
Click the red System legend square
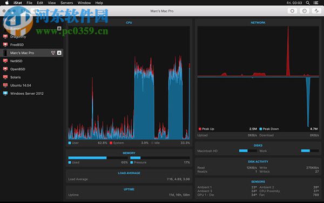(x=111, y=143)
